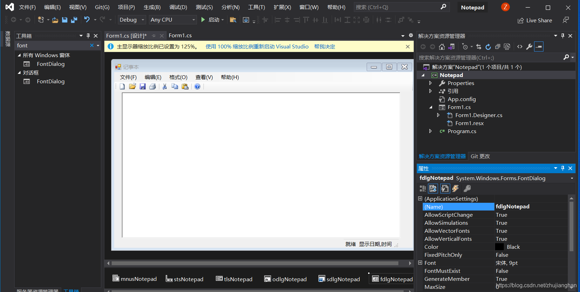Pin the Toolbox panel
580x292 pixels.
88,36
